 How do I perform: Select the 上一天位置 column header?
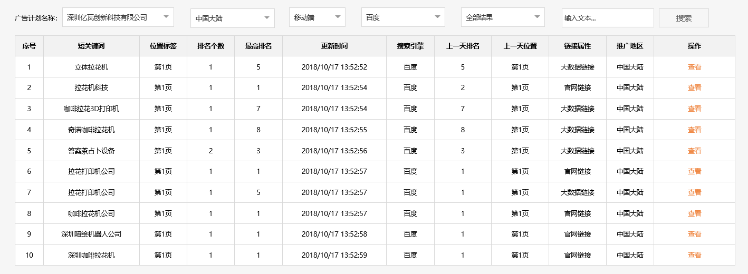(520, 46)
